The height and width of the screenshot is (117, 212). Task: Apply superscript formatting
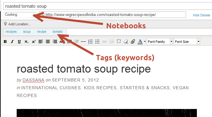34,42
